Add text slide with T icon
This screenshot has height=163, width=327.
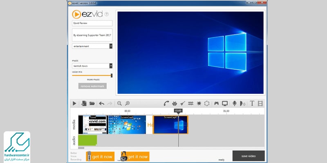(x=252, y=104)
